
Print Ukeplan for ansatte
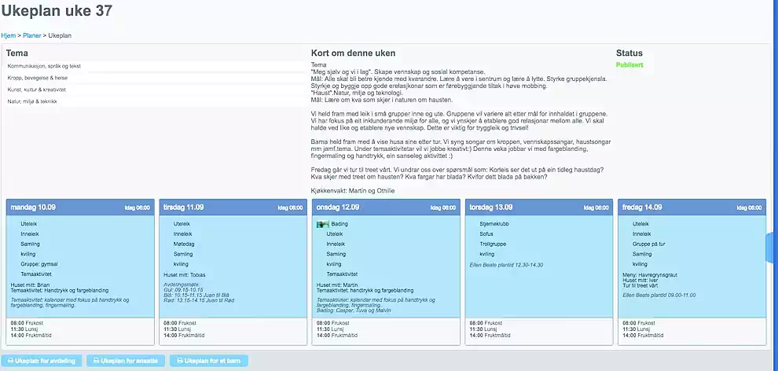coord(126,361)
